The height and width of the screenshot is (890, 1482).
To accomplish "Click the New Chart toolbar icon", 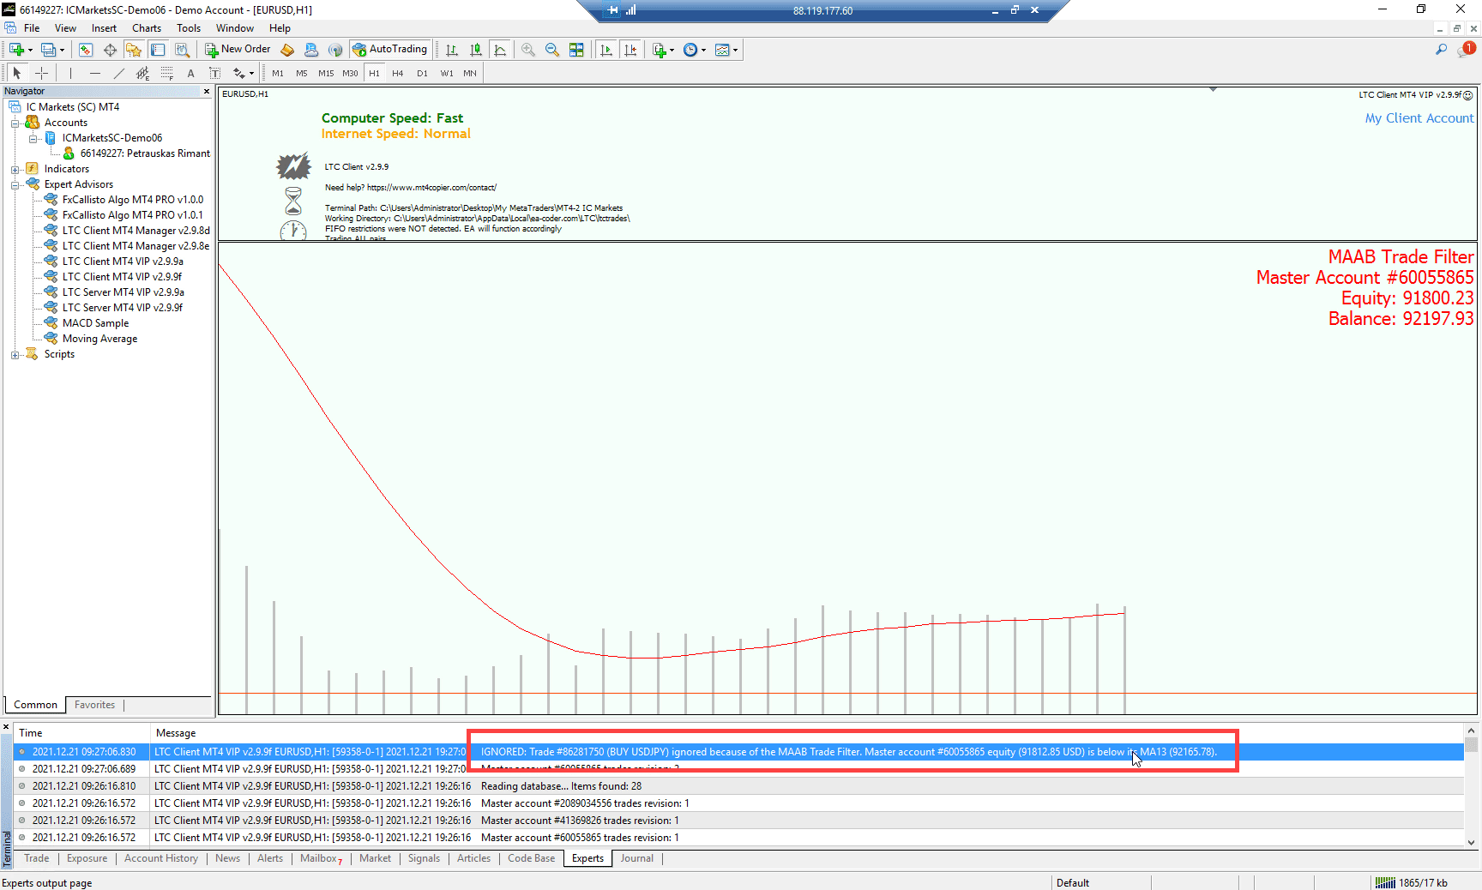I will click(16, 50).
